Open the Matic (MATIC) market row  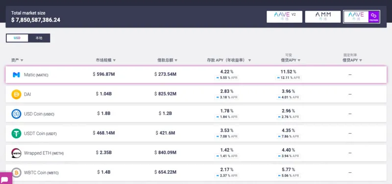point(196,75)
